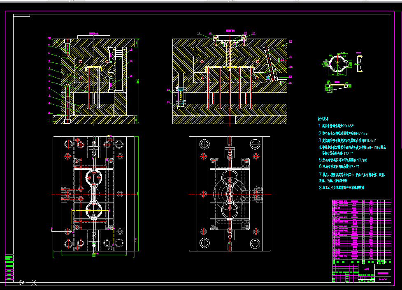Screen dimensions: 402x290
Task: Click the circular part detail view
Action: 337,64
